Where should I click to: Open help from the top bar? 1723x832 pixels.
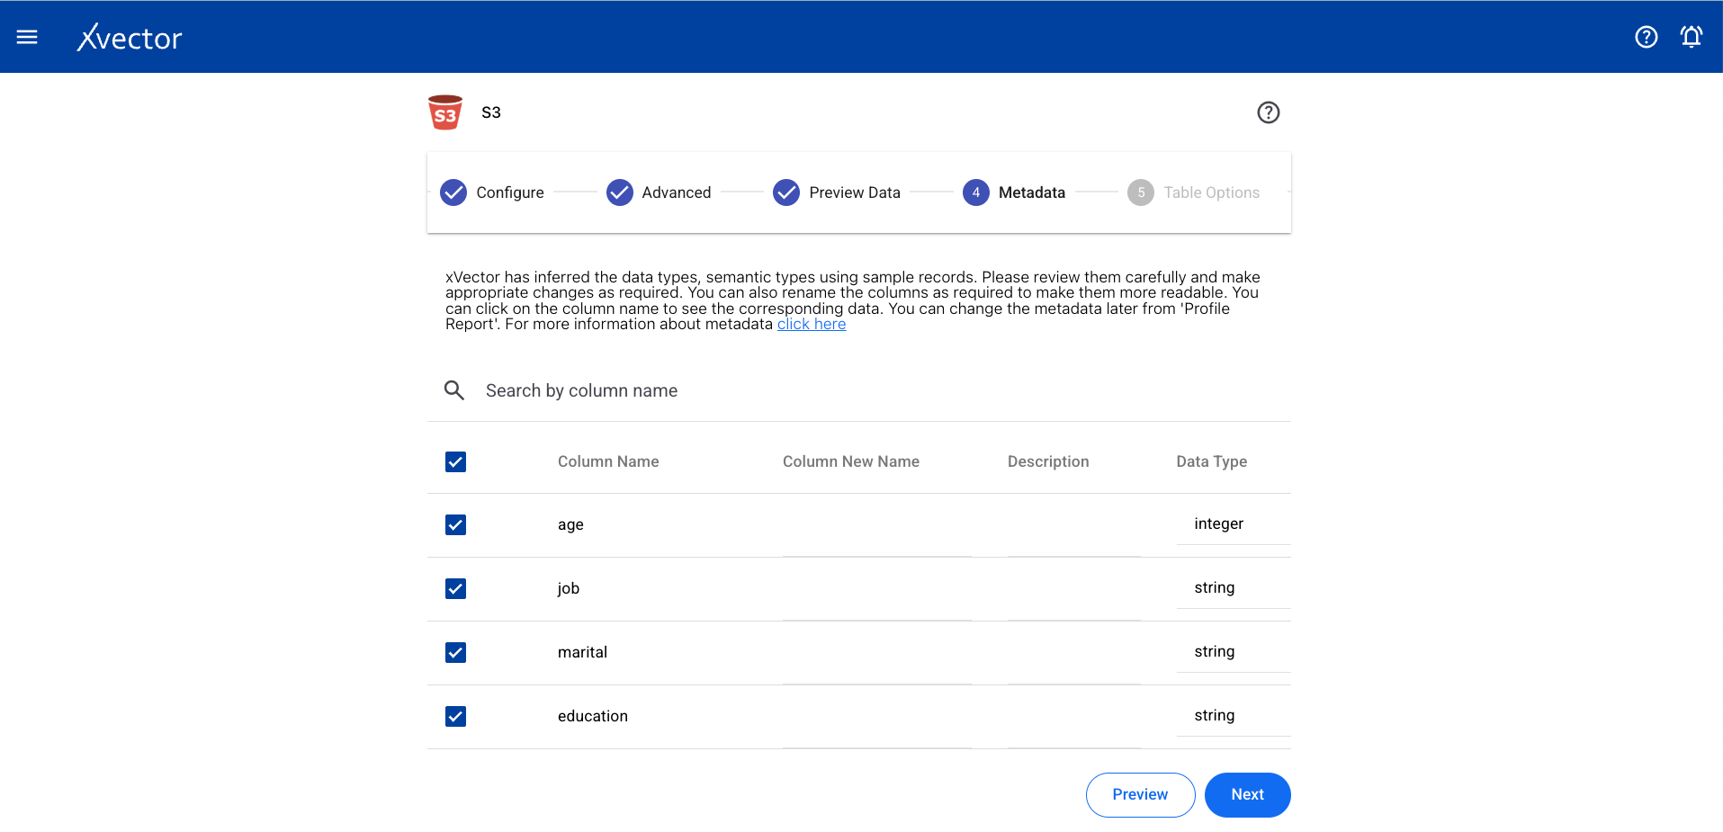(x=1646, y=37)
